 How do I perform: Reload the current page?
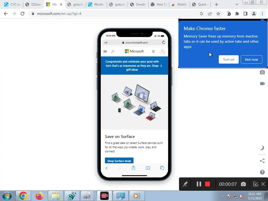(23, 14)
